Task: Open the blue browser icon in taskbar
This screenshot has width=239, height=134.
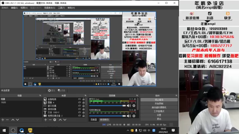Action: pos(22,130)
